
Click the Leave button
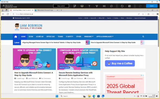pyautogui.click(x=152, y=6)
